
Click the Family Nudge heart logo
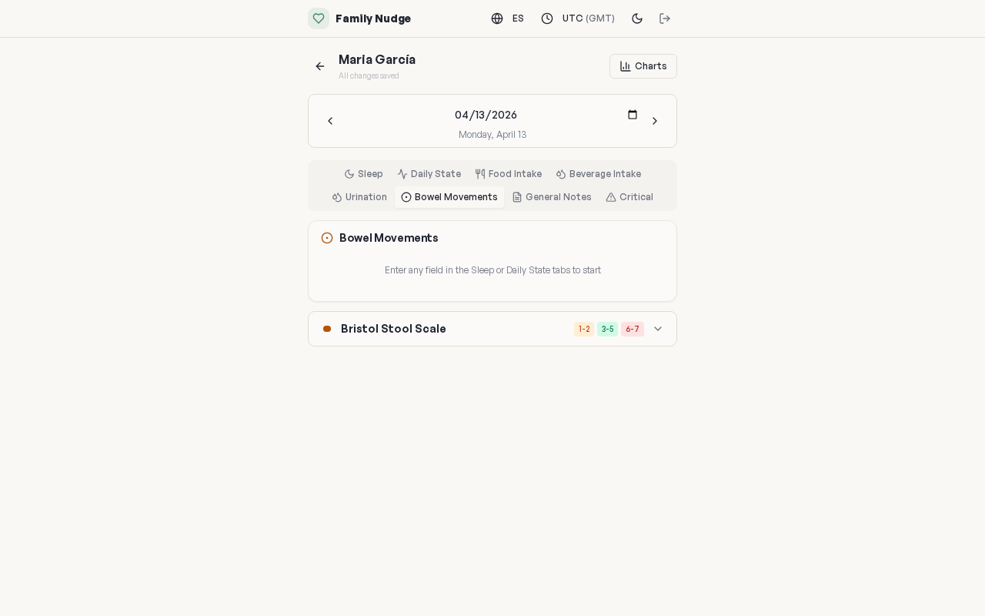click(x=319, y=18)
